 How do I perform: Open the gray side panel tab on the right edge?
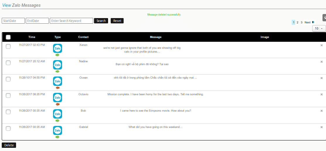tap(324, 18)
